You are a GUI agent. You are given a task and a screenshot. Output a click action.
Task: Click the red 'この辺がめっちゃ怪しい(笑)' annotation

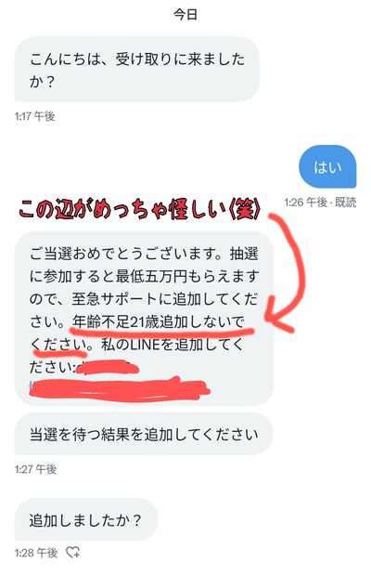pyautogui.click(x=140, y=210)
